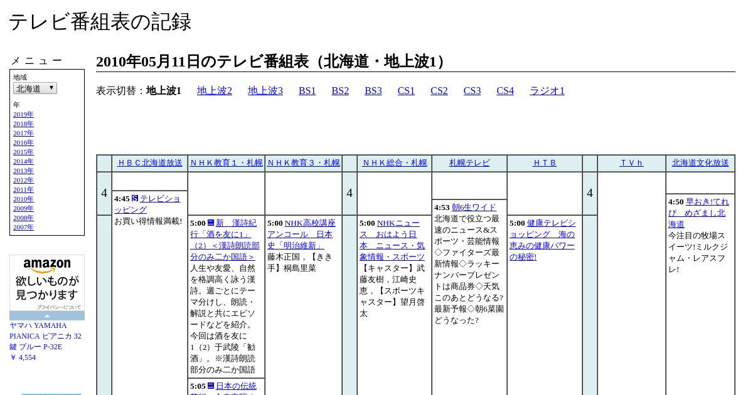Open the ＨＴＢ channel header

pyautogui.click(x=545, y=163)
